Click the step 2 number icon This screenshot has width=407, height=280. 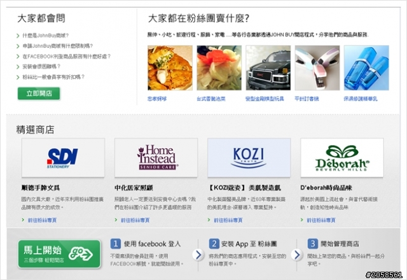(x=214, y=244)
